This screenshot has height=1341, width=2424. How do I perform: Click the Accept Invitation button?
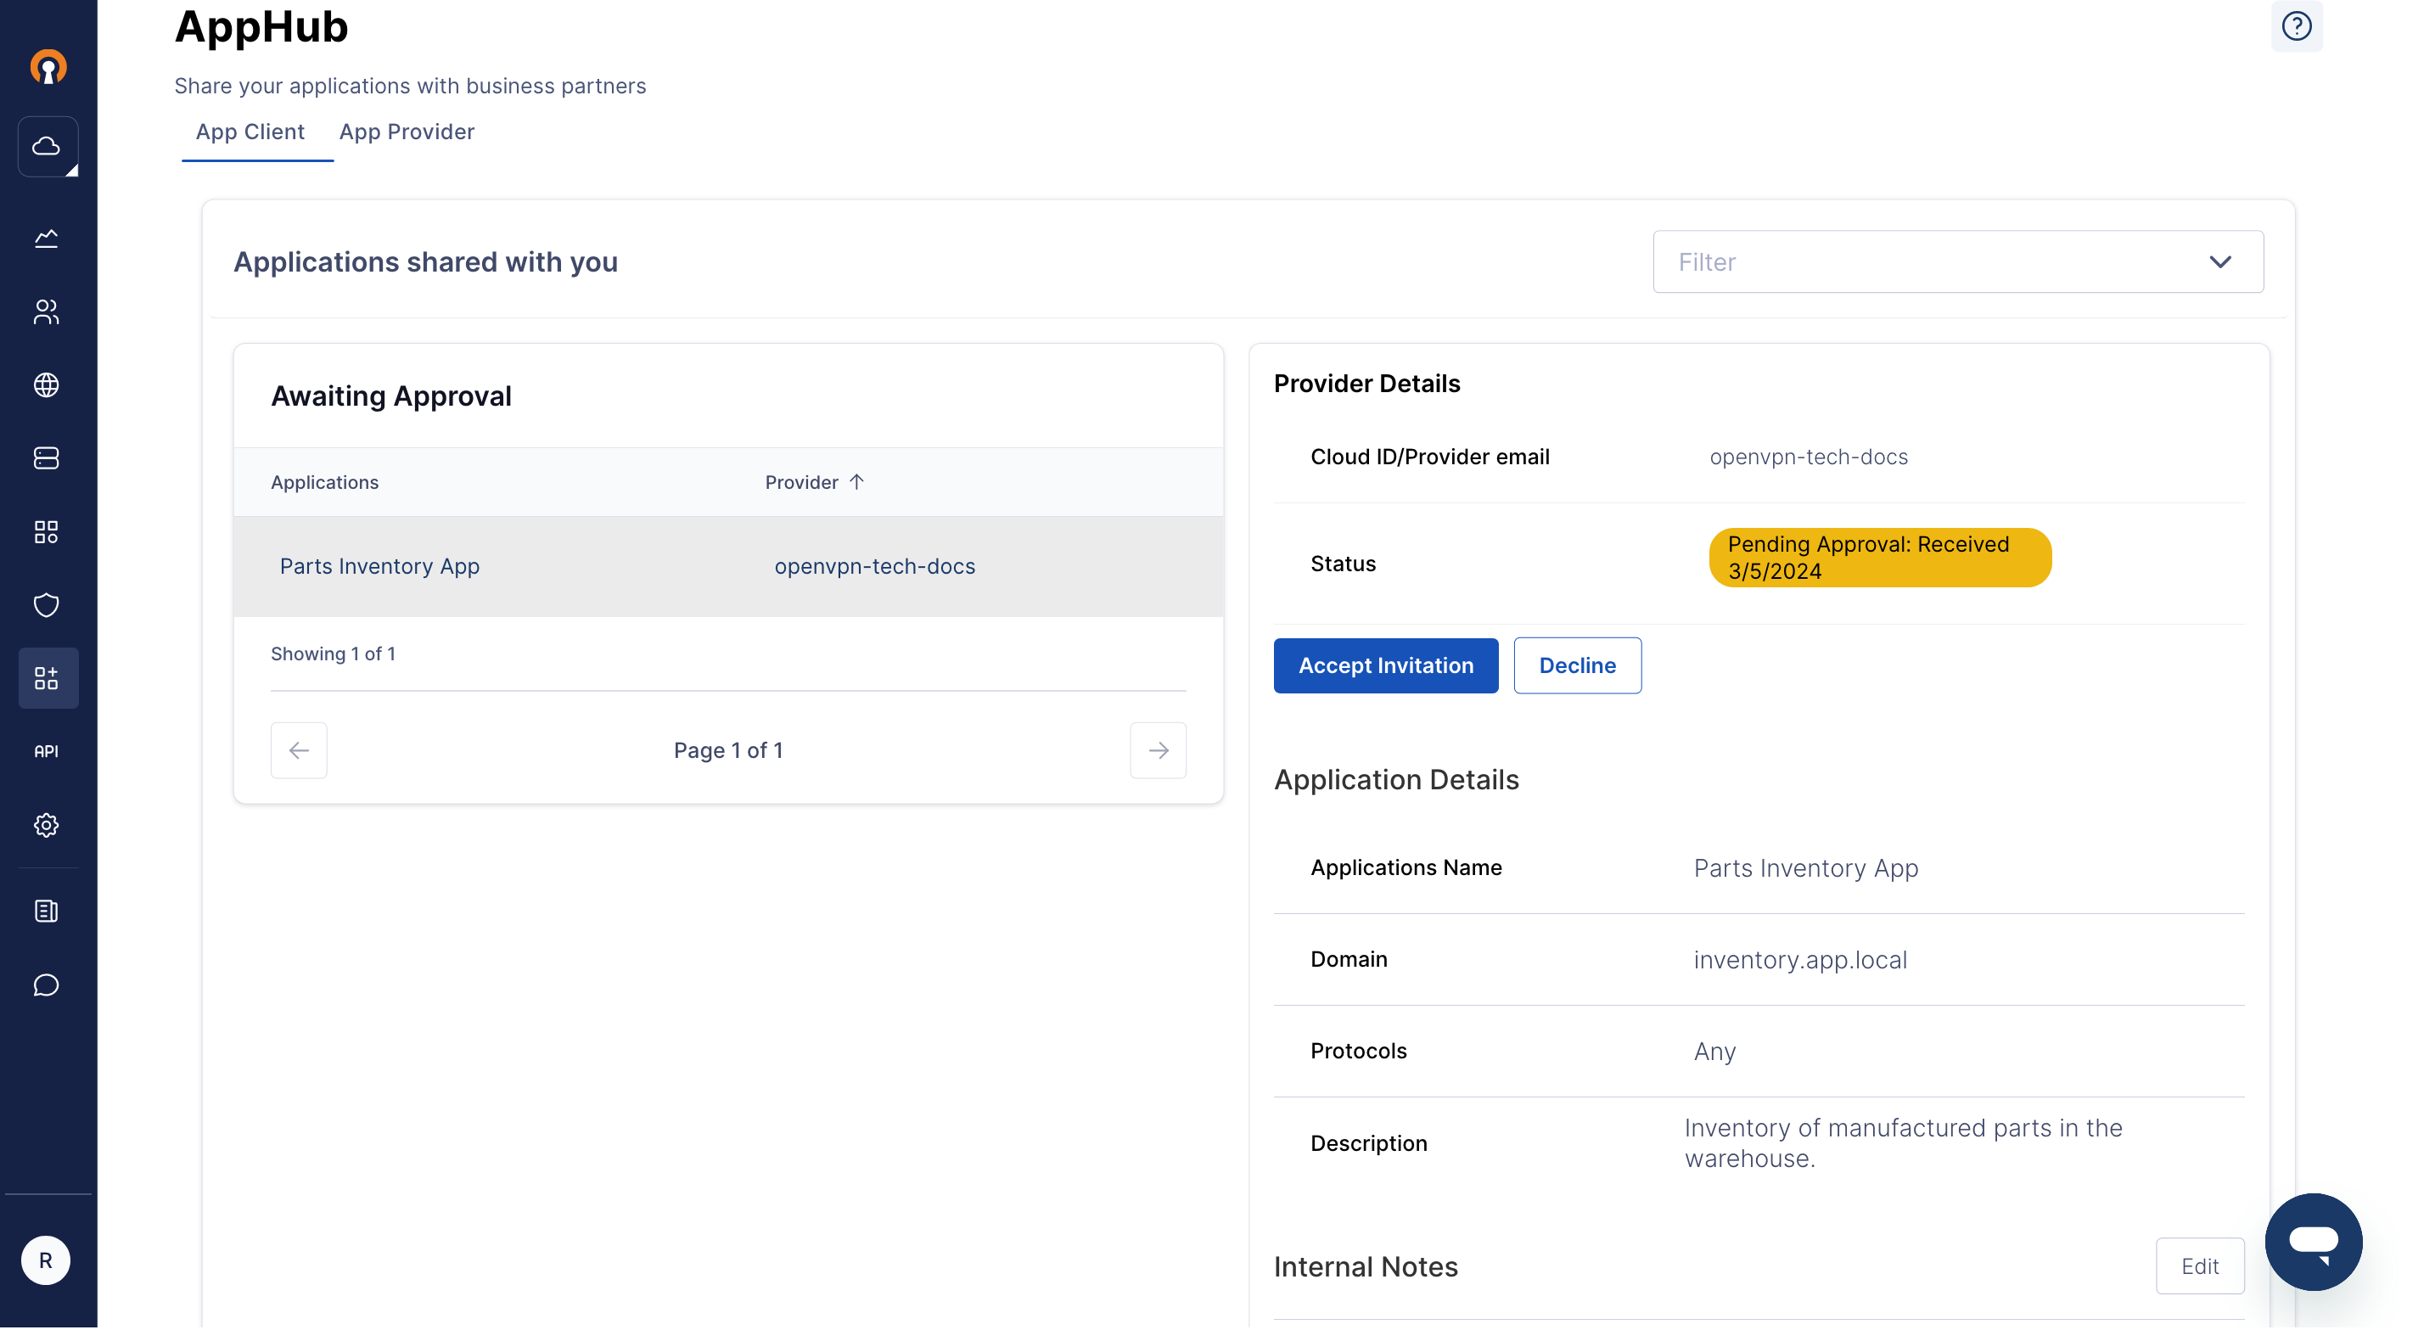click(1385, 665)
